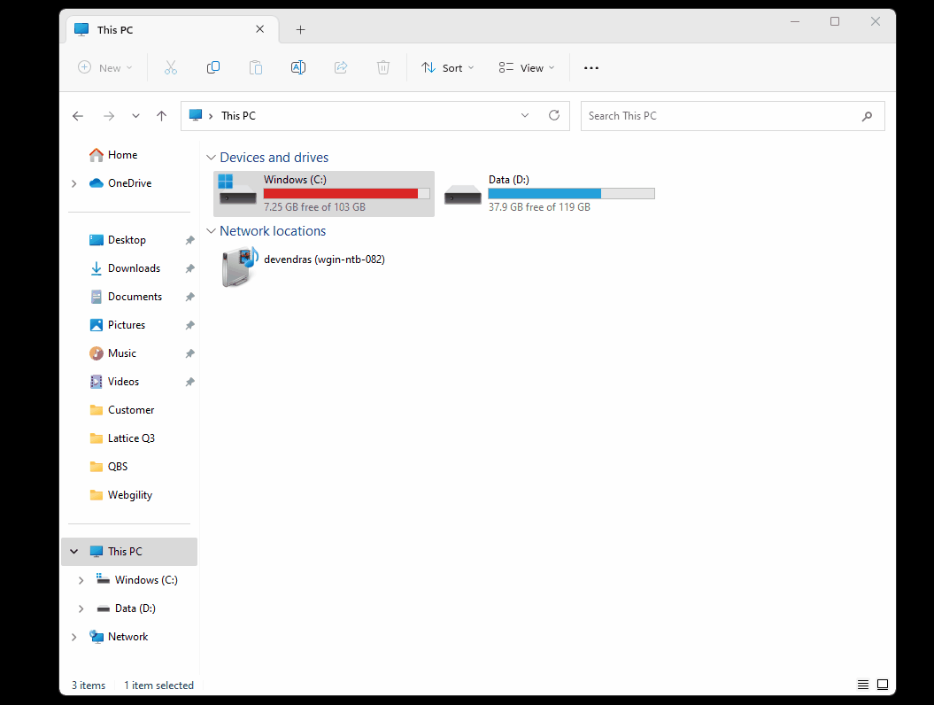This screenshot has width=934, height=705.
Task: Open the Sort dropdown menu
Action: tap(448, 67)
